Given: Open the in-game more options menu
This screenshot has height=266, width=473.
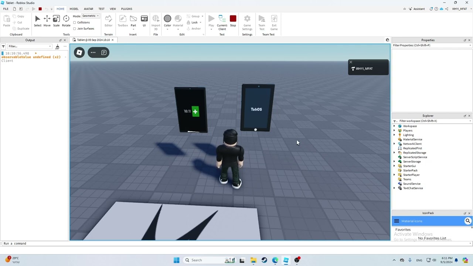Looking at the screenshot, I should click(x=93, y=52).
